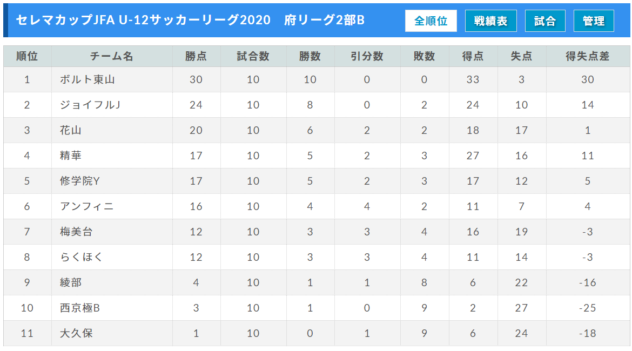Click the 勝点 column header

click(196, 56)
